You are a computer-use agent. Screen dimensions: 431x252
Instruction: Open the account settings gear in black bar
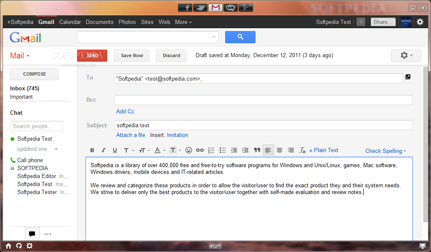pyautogui.click(x=420, y=22)
